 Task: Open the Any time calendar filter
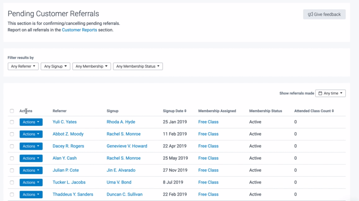point(330,93)
